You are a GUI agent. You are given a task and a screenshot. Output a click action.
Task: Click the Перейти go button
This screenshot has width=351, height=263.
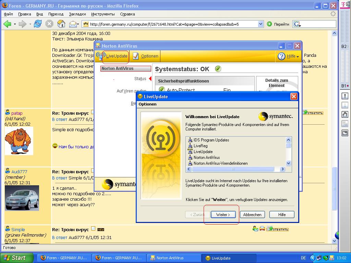point(278,24)
